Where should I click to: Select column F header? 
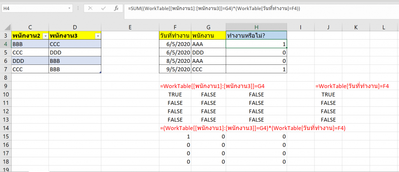(175, 27)
